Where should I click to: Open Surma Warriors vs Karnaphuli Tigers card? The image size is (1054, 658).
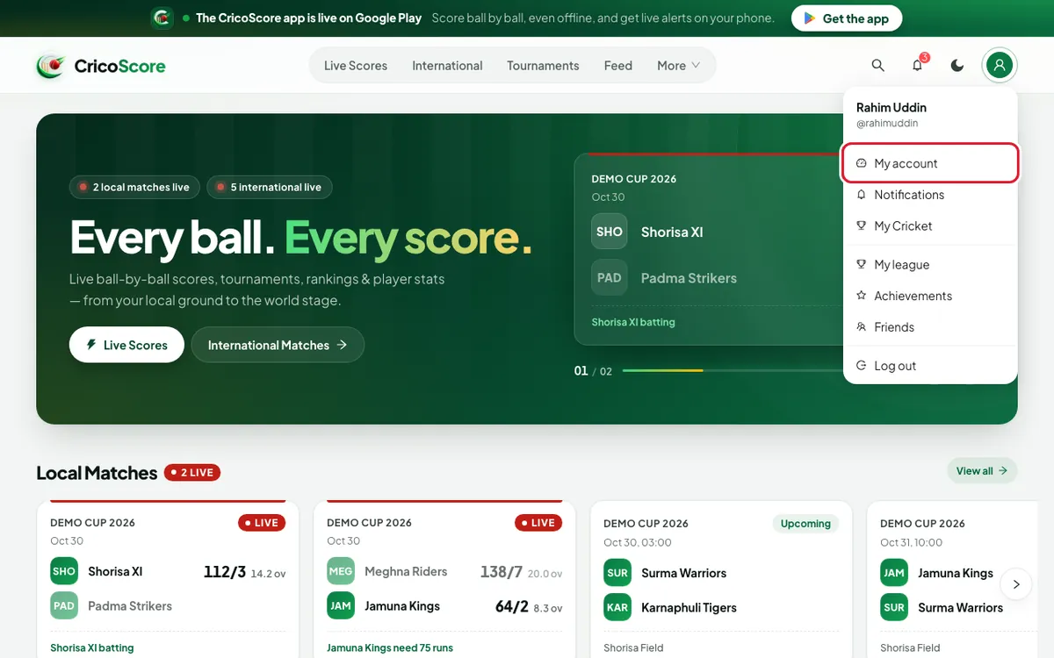pos(721,579)
